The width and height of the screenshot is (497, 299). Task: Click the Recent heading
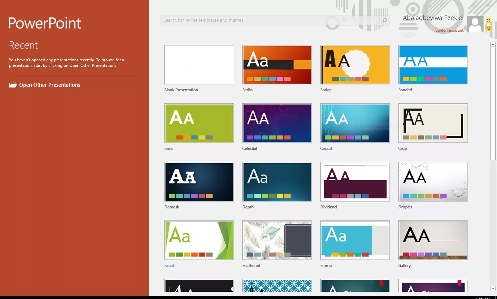[x=23, y=45]
